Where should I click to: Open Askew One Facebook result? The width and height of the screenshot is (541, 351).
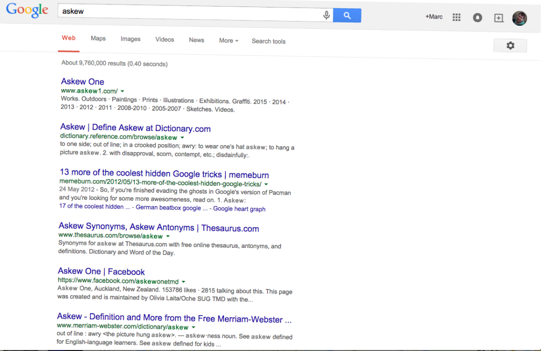pos(101,271)
